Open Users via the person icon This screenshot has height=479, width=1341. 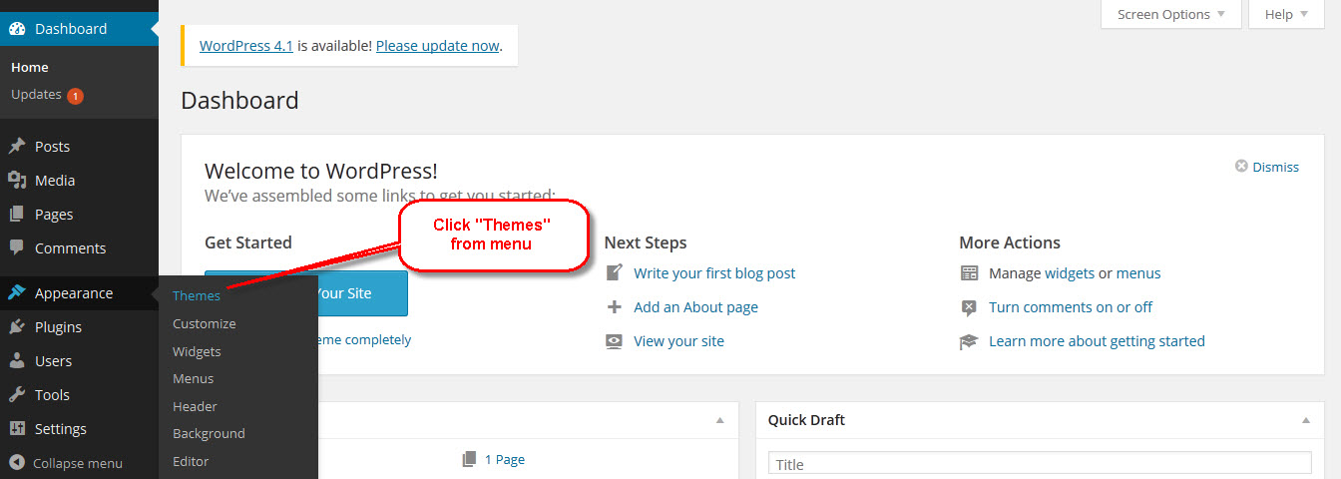click(x=17, y=361)
